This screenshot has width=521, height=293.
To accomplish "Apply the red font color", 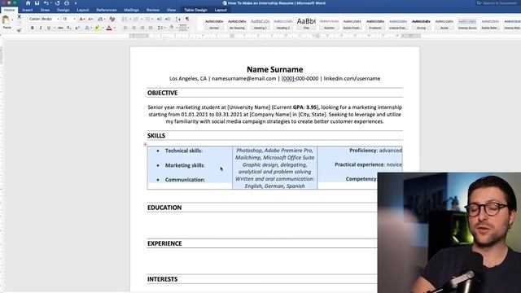I will [109, 28].
